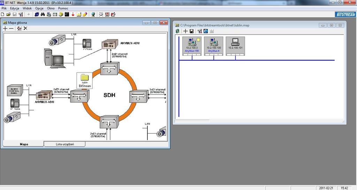Screen dimensions: 357x190
Task: Open the Plik menu
Action: [4, 8]
